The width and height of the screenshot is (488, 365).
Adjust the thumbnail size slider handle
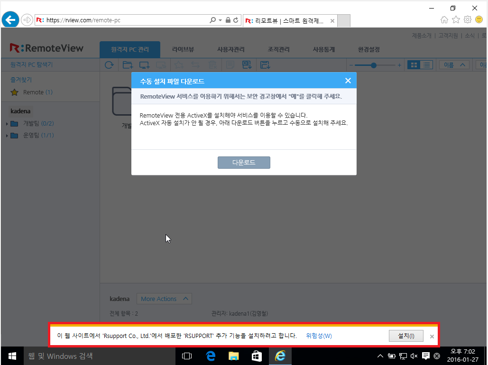coord(374,65)
